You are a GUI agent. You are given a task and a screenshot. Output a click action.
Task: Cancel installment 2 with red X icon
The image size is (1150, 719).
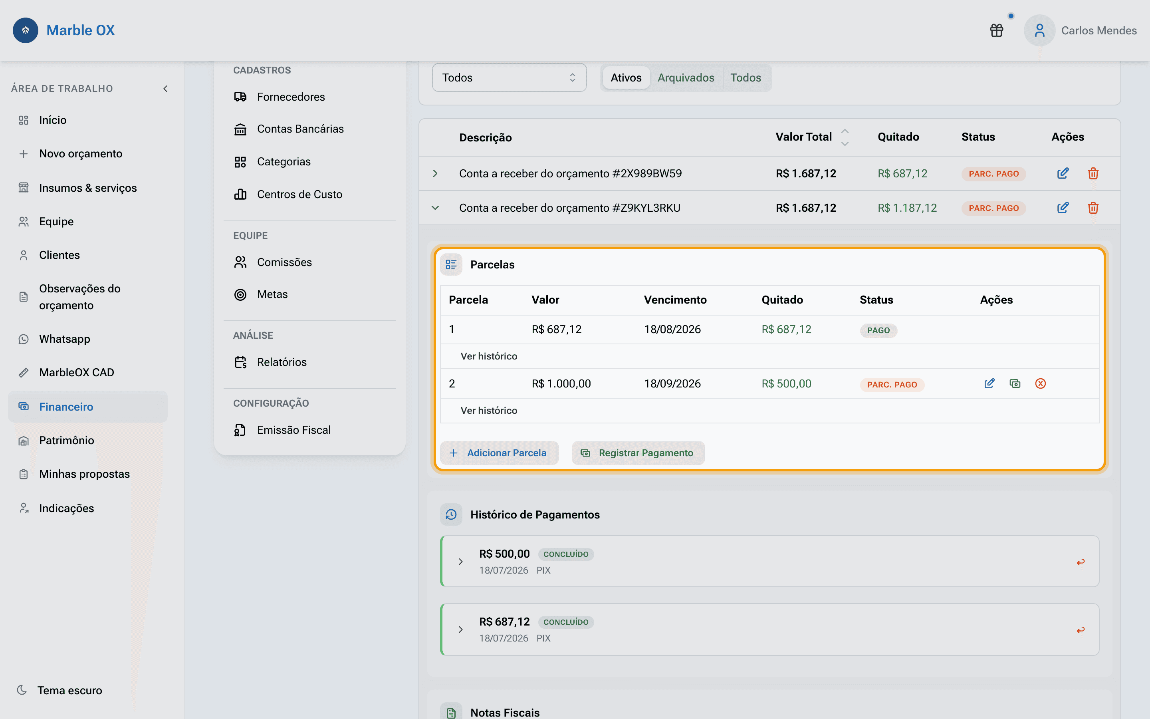(1041, 384)
